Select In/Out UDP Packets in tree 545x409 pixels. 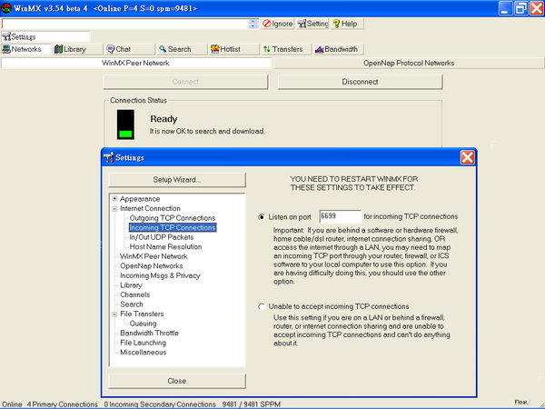coord(162,237)
